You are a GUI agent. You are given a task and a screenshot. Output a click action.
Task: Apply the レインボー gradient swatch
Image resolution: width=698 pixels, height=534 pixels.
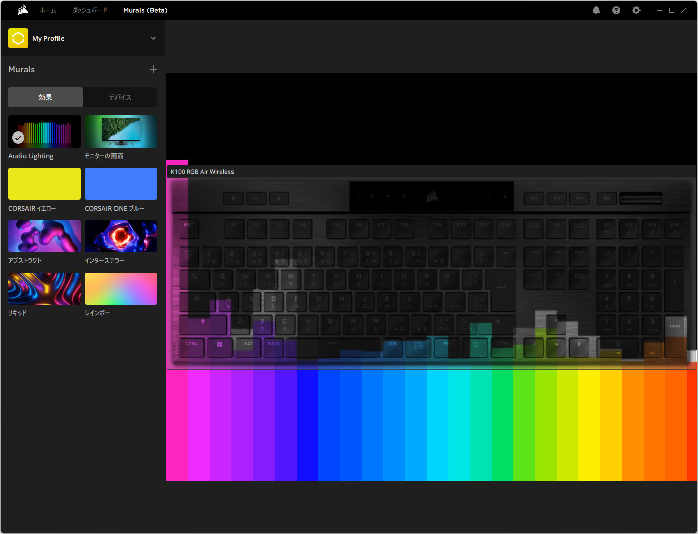pos(121,289)
